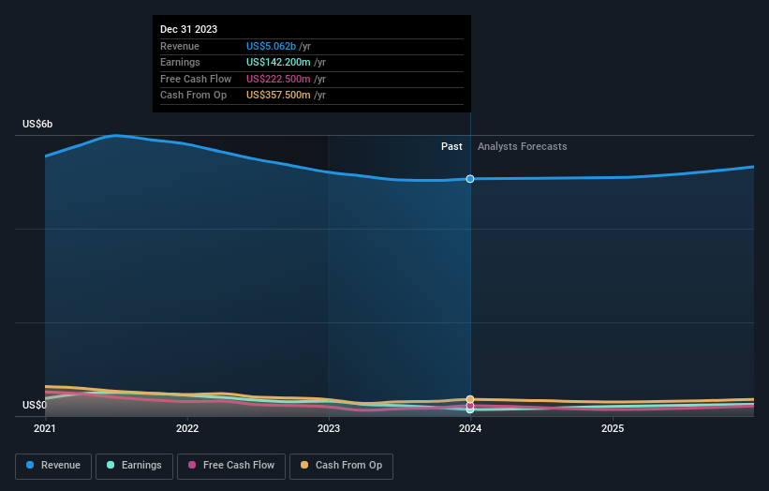The image size is (769, 491).
Task: Click the pink Free Cash Flow data point
Action: [x=470, y=406]
